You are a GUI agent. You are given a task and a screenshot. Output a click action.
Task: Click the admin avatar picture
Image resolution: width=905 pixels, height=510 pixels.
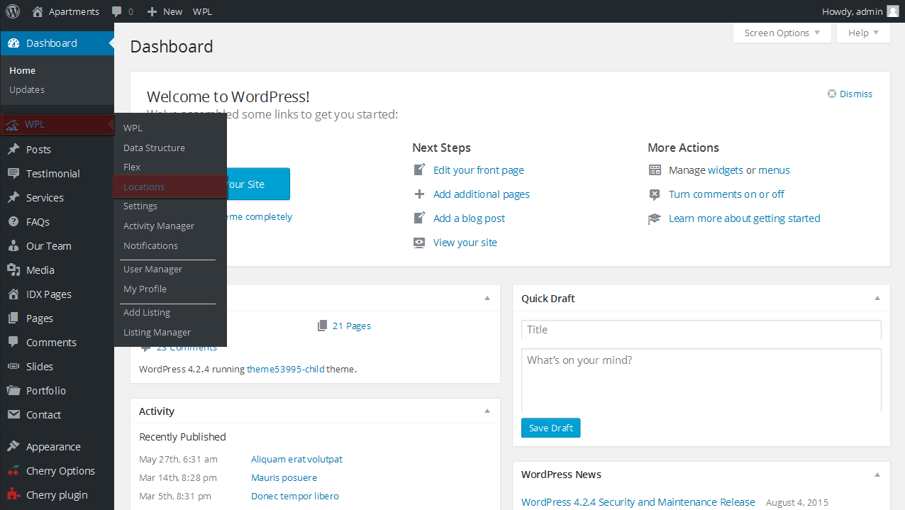coord(892,11)
